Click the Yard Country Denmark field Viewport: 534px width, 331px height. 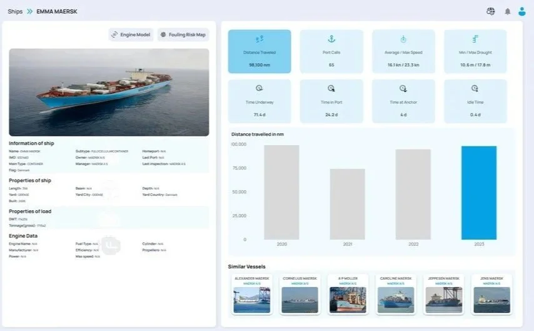159,195
